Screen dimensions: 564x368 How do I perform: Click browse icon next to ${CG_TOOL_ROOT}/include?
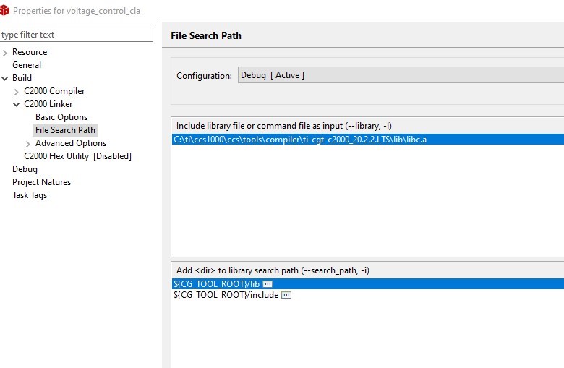(286, 295)
